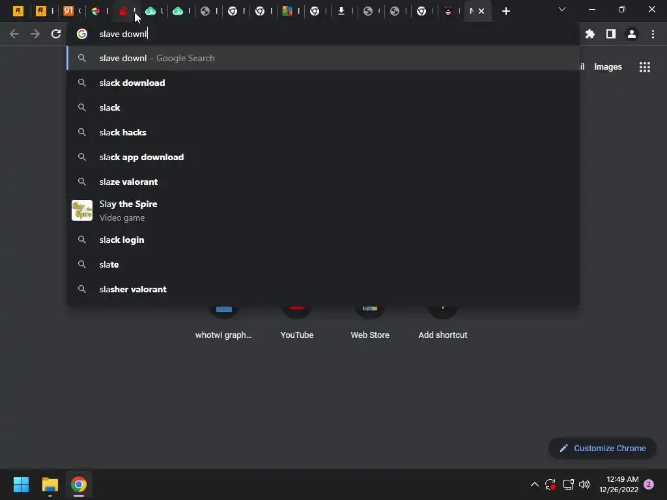
Task: Open a new tab with plus button
Action: [505, 11]
